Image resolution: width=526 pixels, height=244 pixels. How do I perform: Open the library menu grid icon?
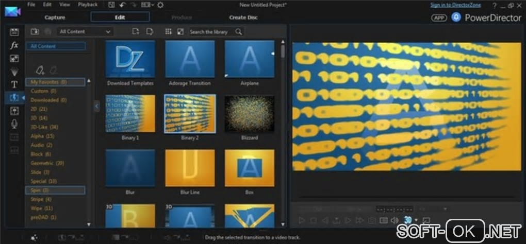(x=169, y=31)
